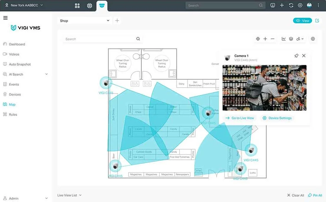Click the globe icon in top bar
The image size is (326, 202).
pyautogui.click(x=90, y=6)
